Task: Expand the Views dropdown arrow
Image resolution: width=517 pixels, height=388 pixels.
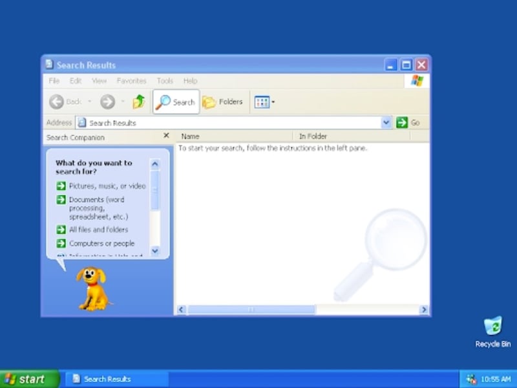Action: click(x=273, y=102)
